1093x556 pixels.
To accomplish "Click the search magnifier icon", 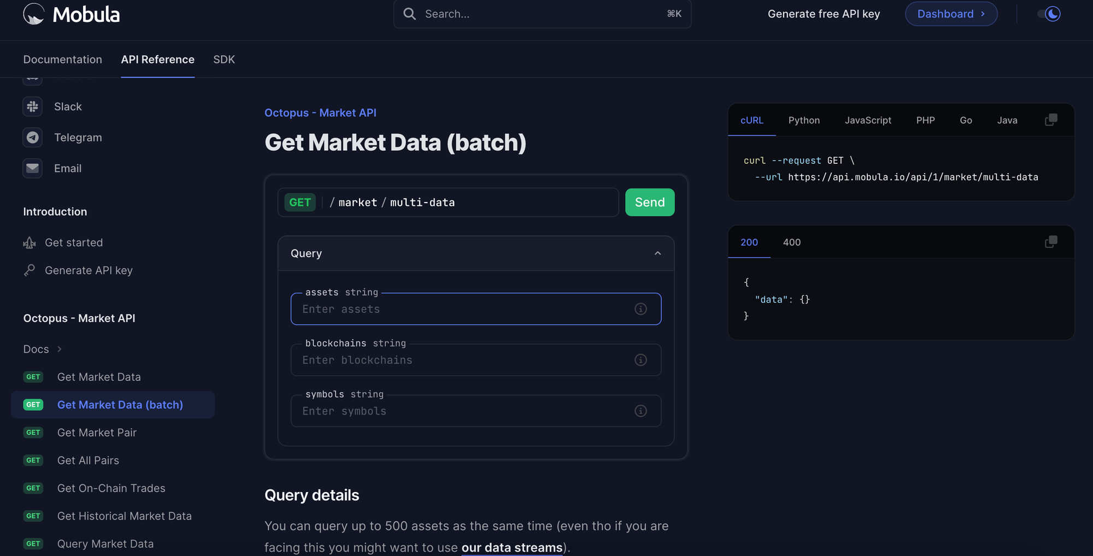I will (409, 14).
